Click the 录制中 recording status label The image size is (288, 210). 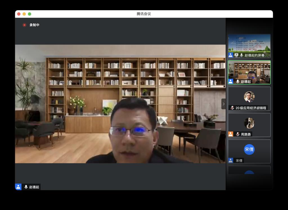click(34, 25)
